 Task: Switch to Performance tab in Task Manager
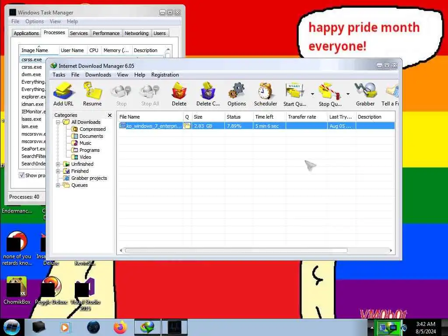pos(106,33)
